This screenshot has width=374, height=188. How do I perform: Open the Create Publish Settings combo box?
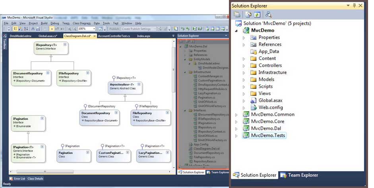click(x=139, y=29)
